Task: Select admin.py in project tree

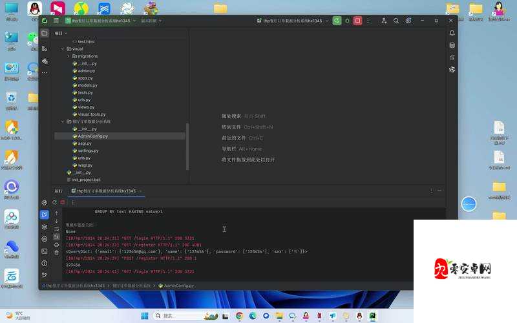Action: tap(87, 71)
